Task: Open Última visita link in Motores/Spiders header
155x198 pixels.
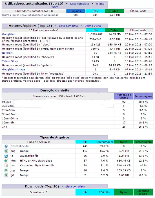Action: click(x=93, y=26)
